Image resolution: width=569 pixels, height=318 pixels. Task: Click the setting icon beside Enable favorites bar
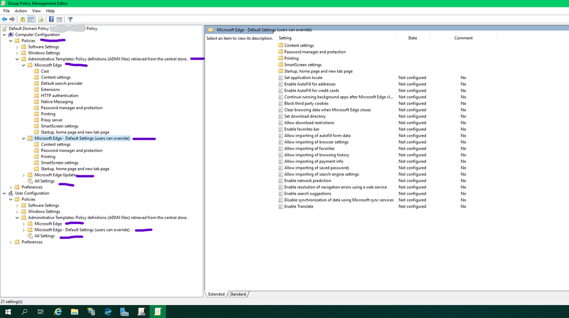pyautogui.click(x=280, y=129)
